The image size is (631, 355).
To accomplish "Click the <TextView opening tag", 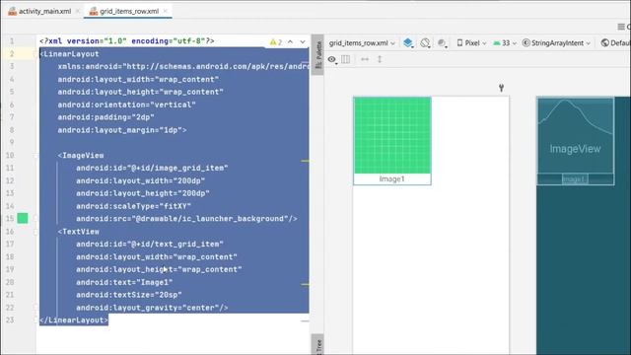I will (79, 232).
